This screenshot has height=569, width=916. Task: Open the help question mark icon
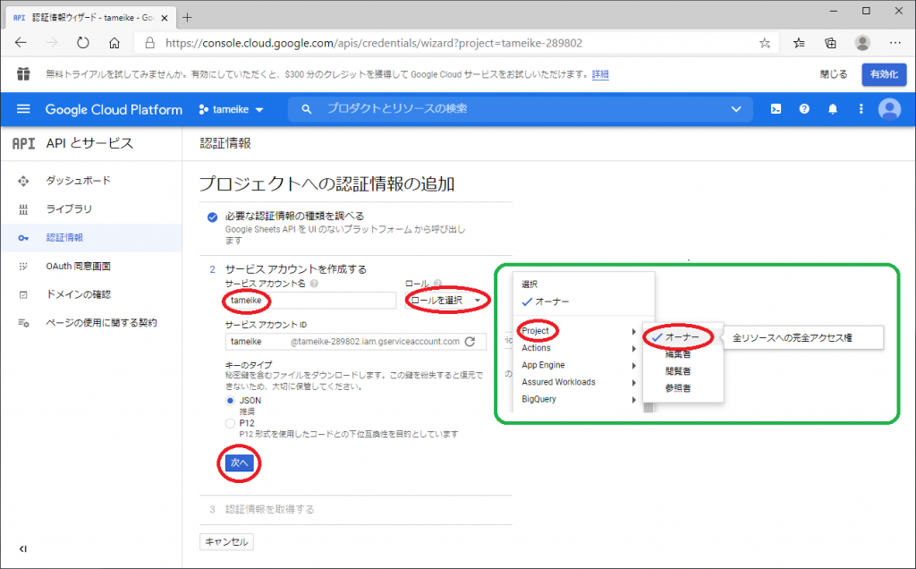804,109
